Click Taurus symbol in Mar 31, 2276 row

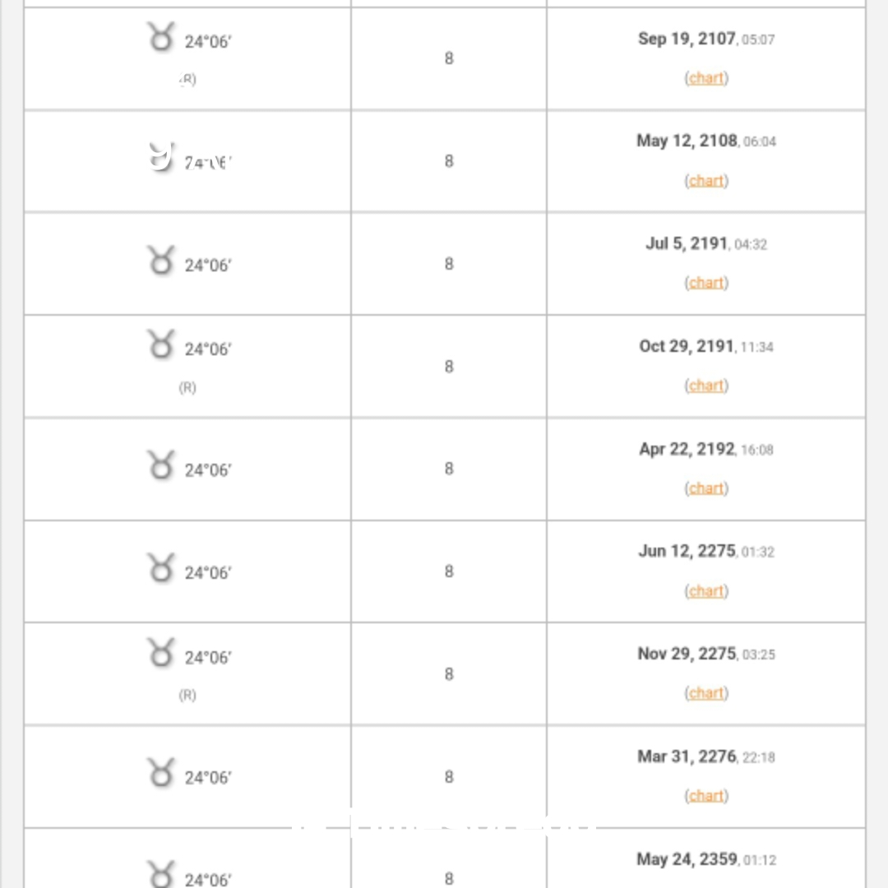pos(161,773)
